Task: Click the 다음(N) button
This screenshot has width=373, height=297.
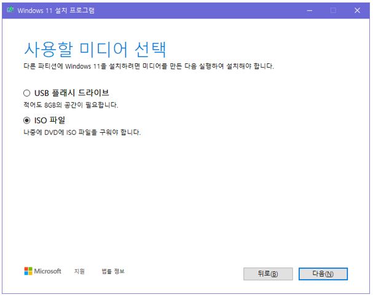Action: [323, 274]
